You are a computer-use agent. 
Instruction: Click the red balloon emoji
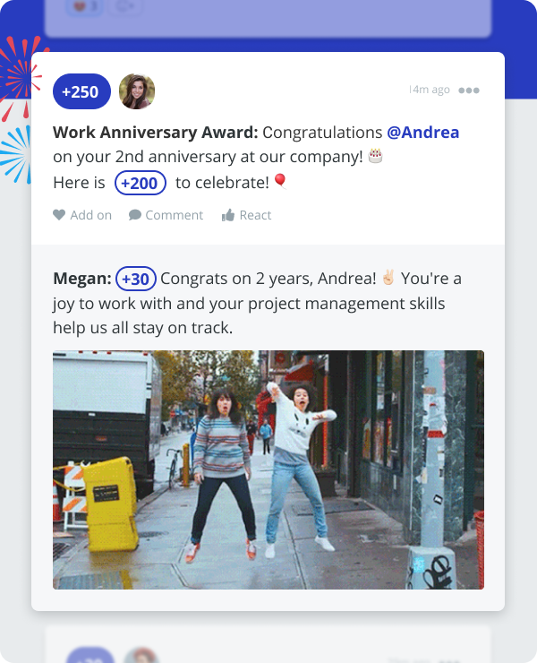[x=280, y=181]
